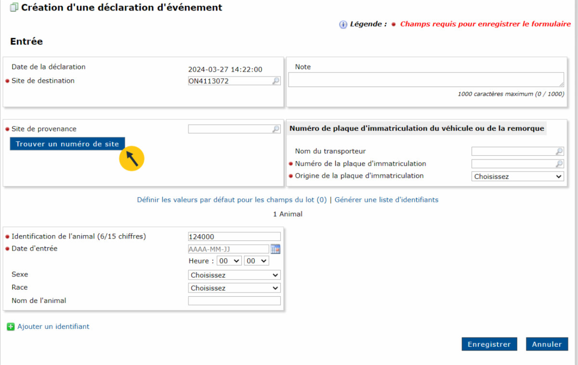Cancel the form with Annuler

pyautogui.click(x=547, y=344)
